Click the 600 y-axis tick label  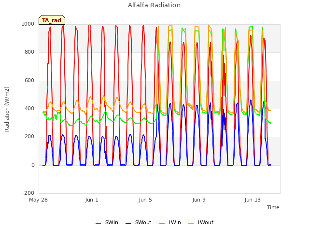coord(29,80)
